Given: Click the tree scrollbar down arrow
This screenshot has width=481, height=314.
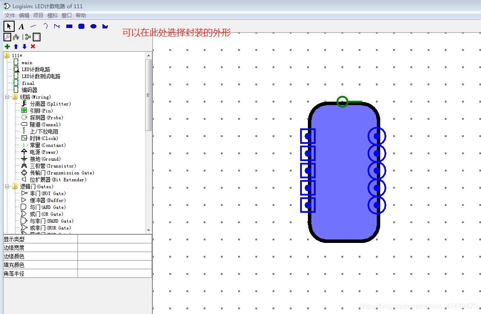Looking at the screenshot, I should (x=149, y=230).
